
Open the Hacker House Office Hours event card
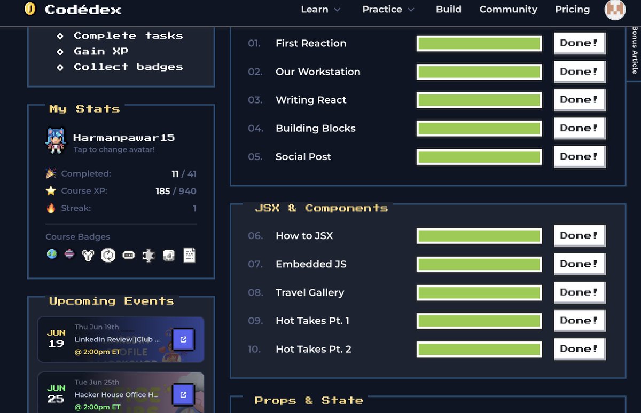click(x=121, y=392)
